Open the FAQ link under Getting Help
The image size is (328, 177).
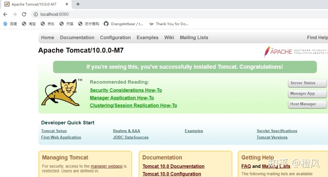246,167
